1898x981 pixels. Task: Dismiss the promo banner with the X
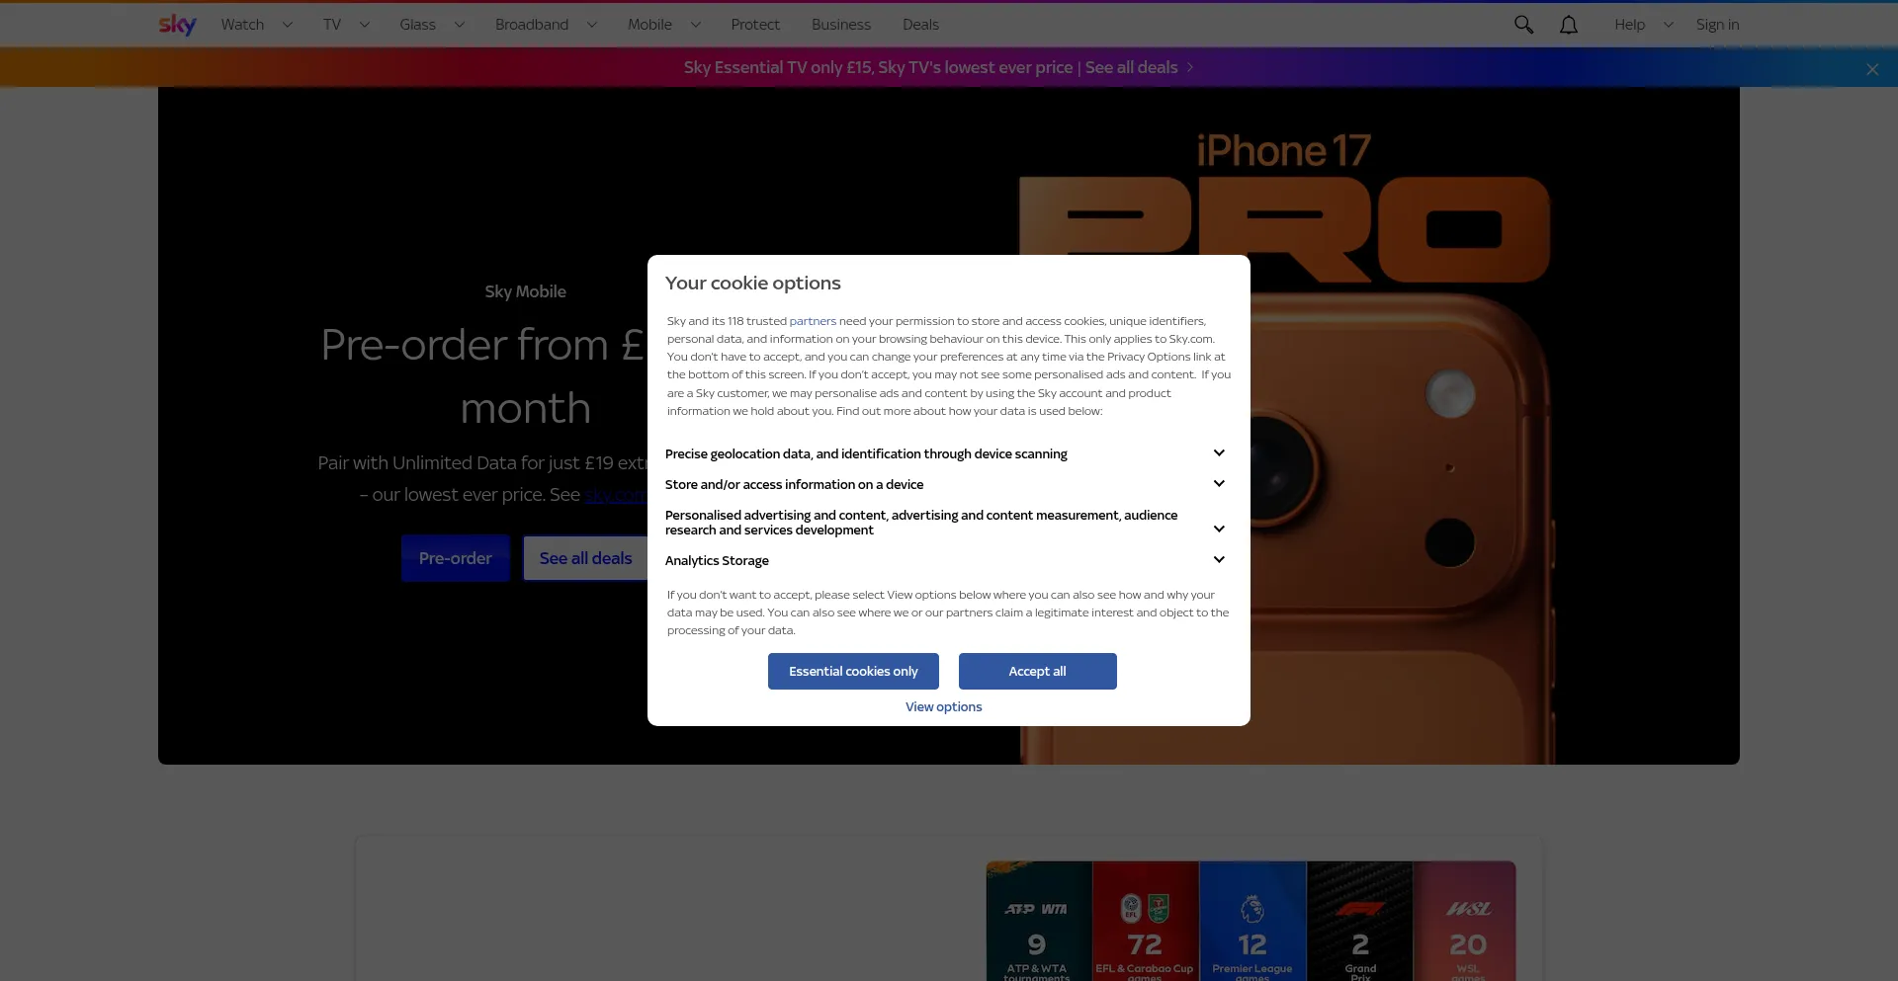point(1872,69)
